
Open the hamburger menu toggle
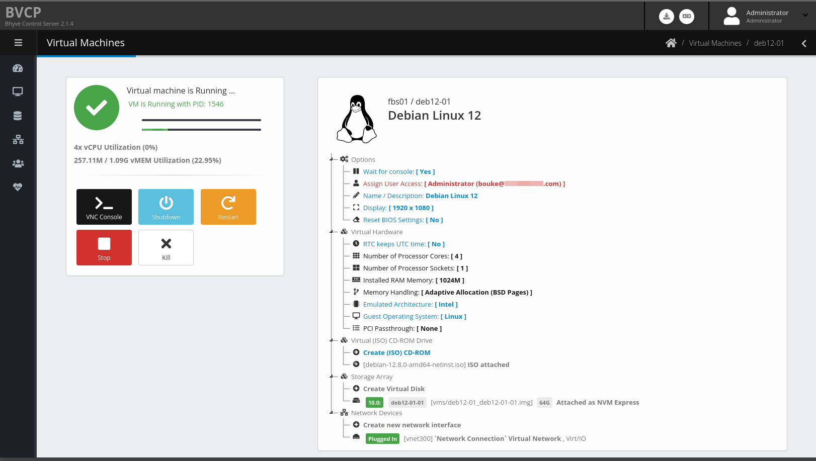pos(18,43)
